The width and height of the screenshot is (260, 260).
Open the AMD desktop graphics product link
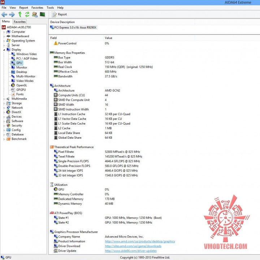(140, 242)
